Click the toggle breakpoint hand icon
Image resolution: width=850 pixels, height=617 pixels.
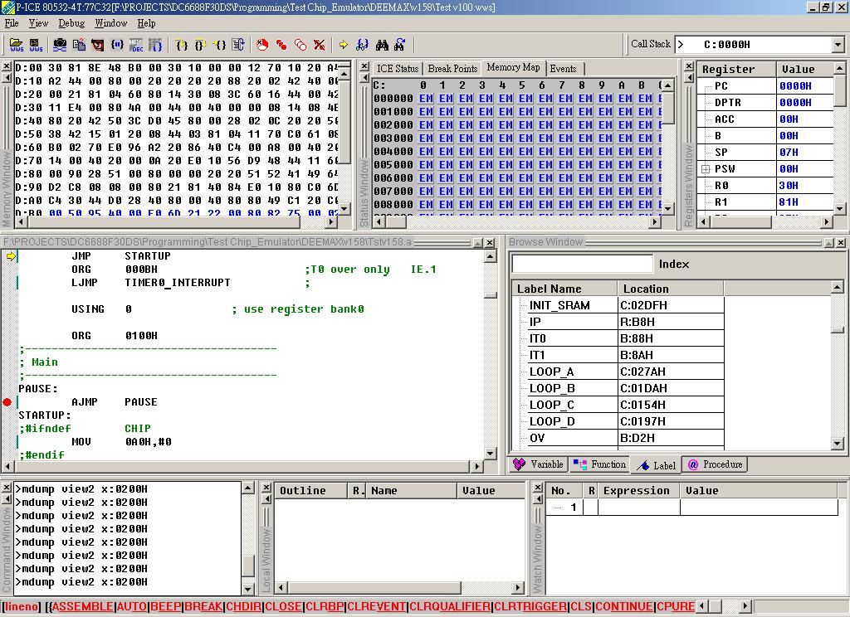[x=262, y=45]
